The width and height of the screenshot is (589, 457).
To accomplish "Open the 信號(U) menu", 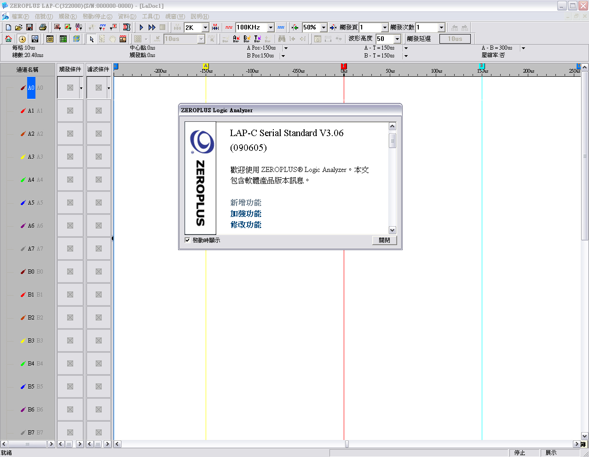I will pos(44,17).
